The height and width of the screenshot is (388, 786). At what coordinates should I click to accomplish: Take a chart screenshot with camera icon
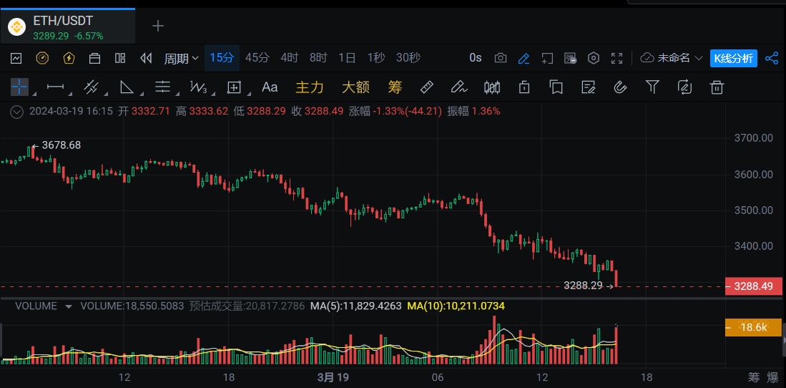click(x=501, y=58)
